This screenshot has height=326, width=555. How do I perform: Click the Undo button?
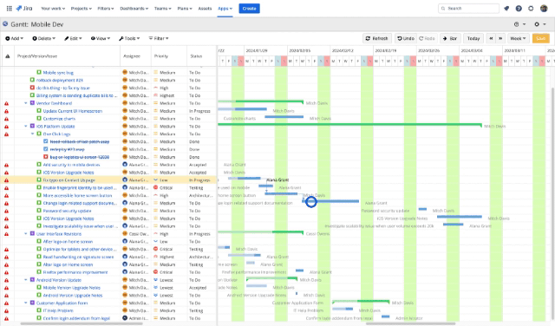406,38
